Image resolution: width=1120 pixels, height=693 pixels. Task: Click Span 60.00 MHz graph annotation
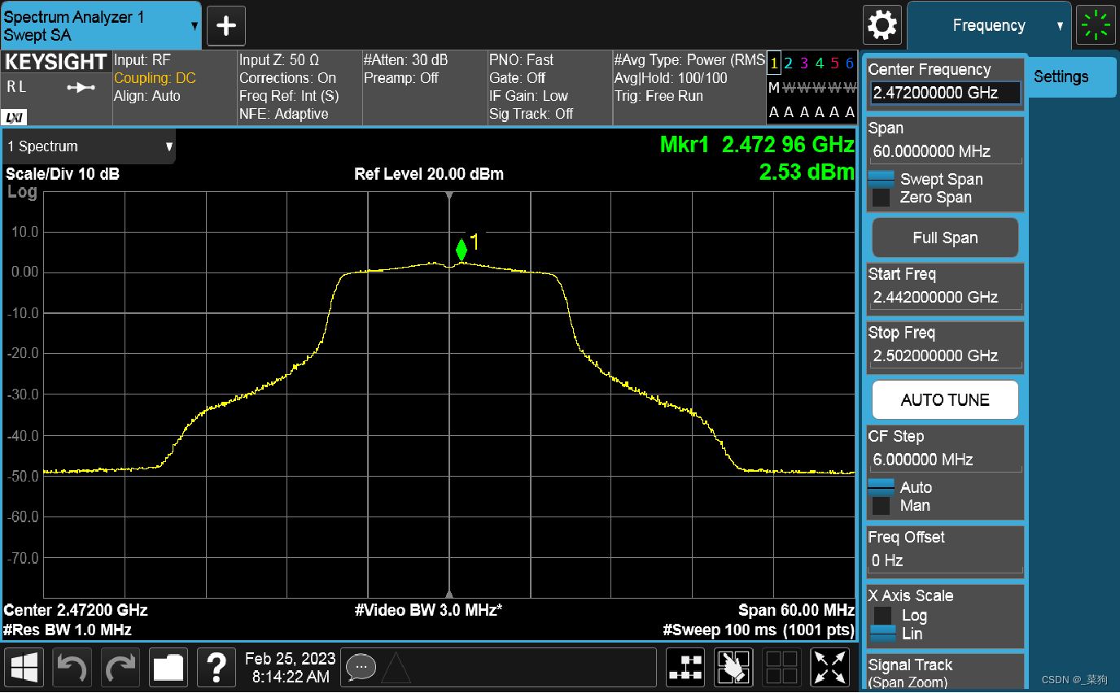(x=796, y=610)
